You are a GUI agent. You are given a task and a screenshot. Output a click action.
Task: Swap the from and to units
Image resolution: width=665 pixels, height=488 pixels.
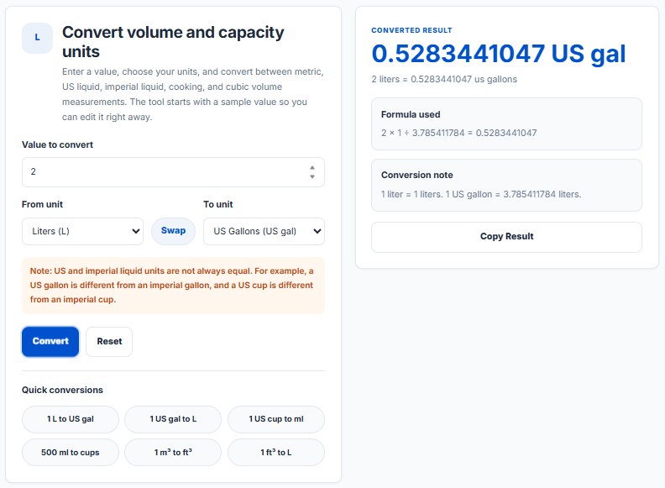click(174, 231)
